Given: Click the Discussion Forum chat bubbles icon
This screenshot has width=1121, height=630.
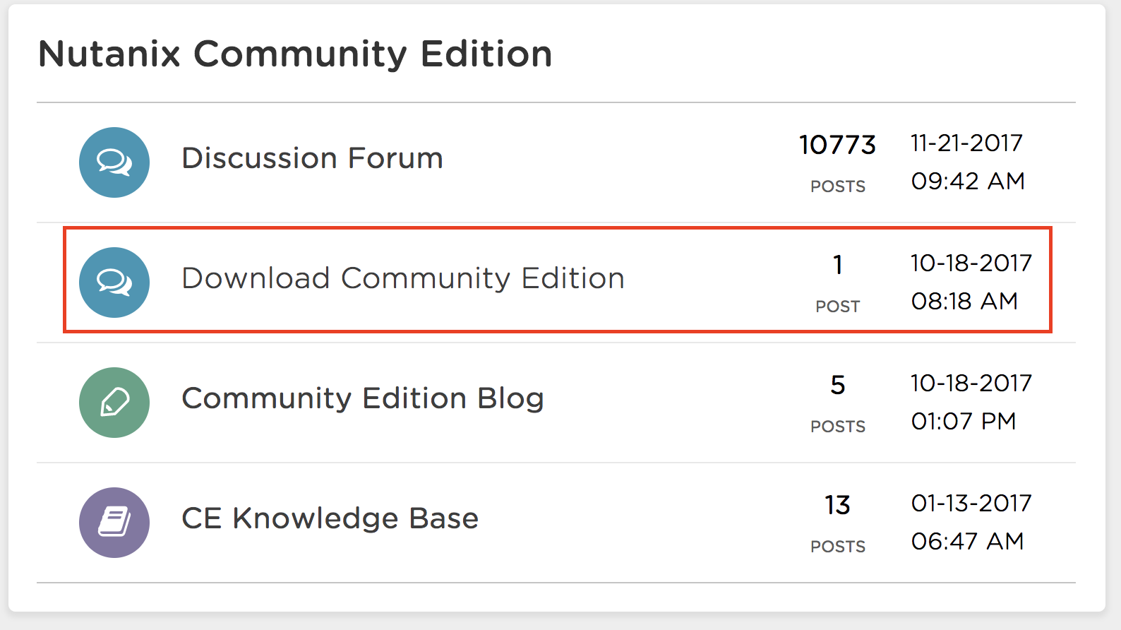Looking at the screenshot, I should (114, 162).
